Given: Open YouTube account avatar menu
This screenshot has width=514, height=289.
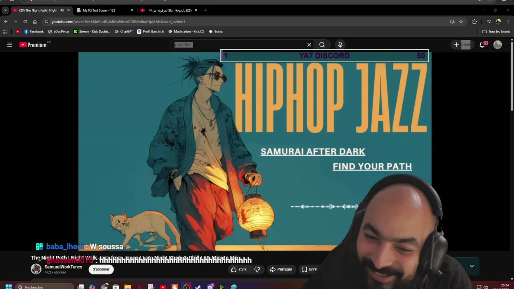Looking at the screenshot, I should pos(498,45).
